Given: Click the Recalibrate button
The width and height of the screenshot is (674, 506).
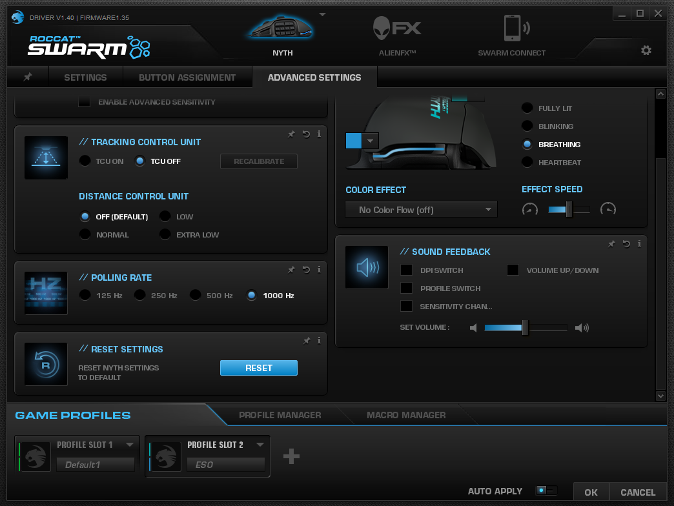Looking at the screenshot, I should click(x=259, y=161).
